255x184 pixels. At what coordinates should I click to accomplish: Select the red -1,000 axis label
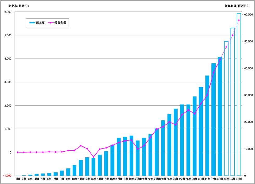point(7,176)
